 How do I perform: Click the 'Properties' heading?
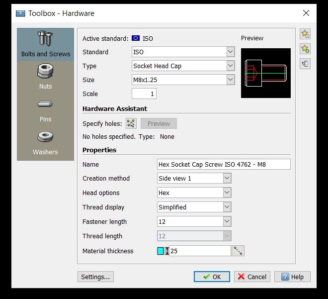pyautogui.click(x=99, y=150)
